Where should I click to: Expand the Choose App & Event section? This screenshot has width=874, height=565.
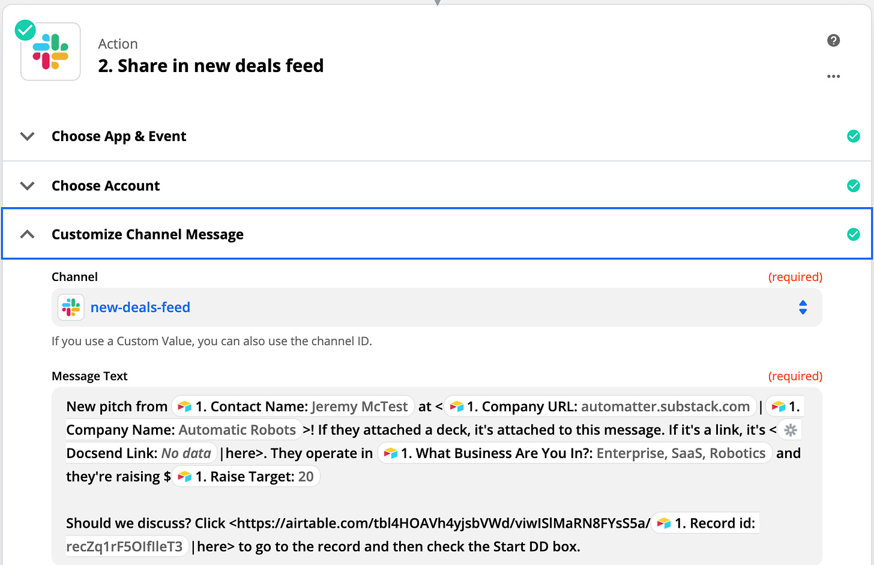click(28, 136)
